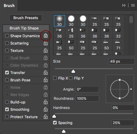Disable the Spacing checkbox
The image size is (137, 134).
[55, 123]
